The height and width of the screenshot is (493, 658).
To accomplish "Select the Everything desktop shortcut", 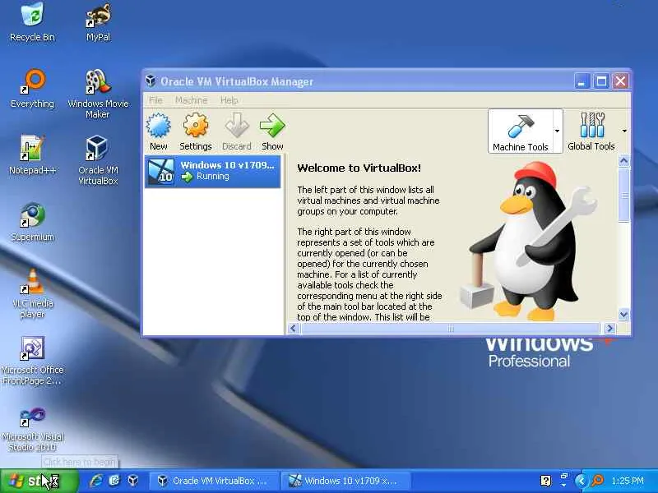I will [x=32, y=89].
